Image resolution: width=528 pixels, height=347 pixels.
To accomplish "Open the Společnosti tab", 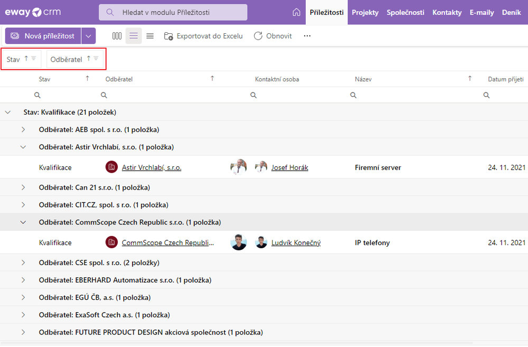I will pyautogui.click(x=406, y=13).
